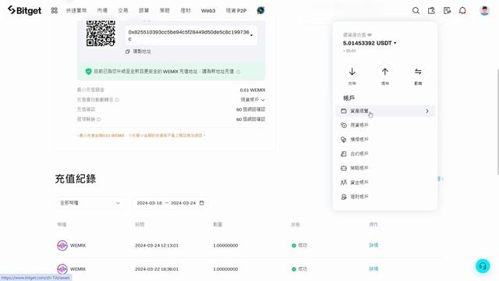Open the Markets menu in header
The image size is (499, 281).
(102, 10)
